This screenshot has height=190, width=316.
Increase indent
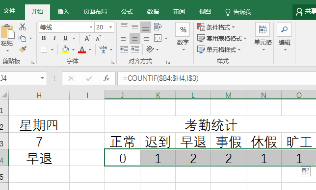135,49
